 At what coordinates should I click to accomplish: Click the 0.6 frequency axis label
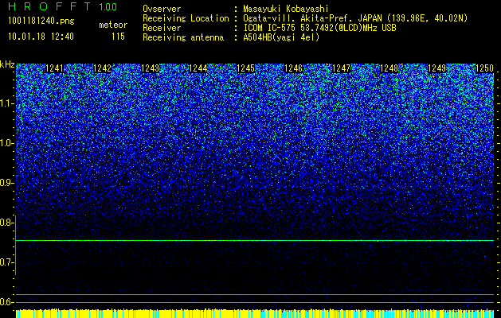6,302
